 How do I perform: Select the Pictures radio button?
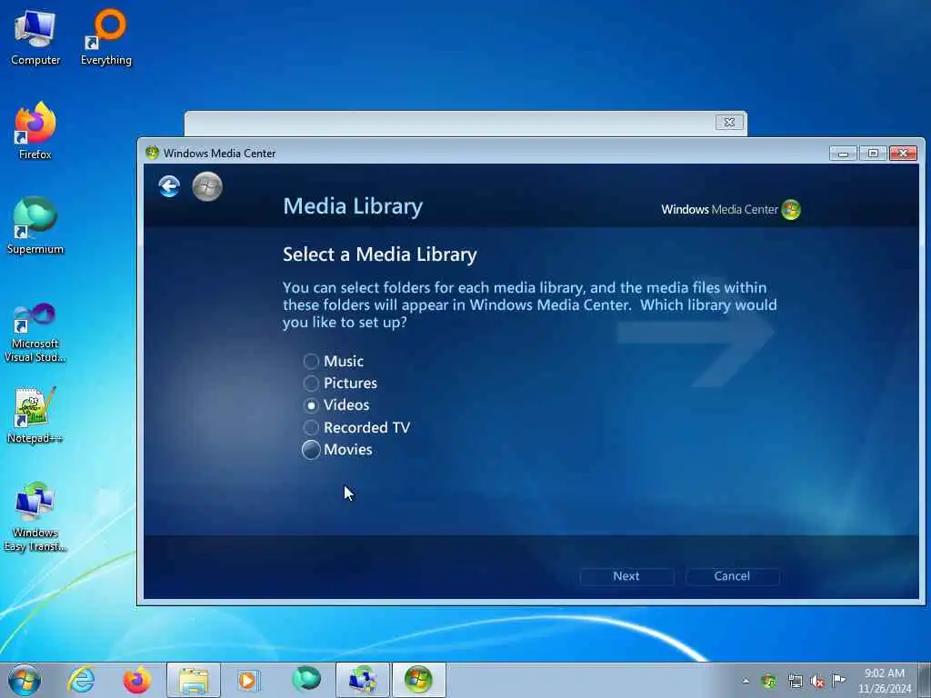point(311,383)
